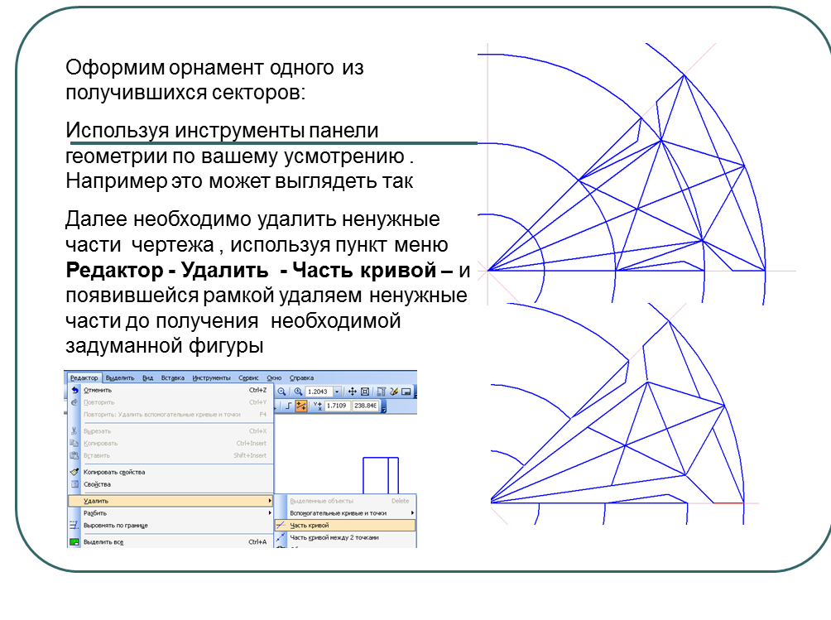The image size is (831, 620).
Task: Click the text Например это может выглядеть так
Action: point(239,181)
